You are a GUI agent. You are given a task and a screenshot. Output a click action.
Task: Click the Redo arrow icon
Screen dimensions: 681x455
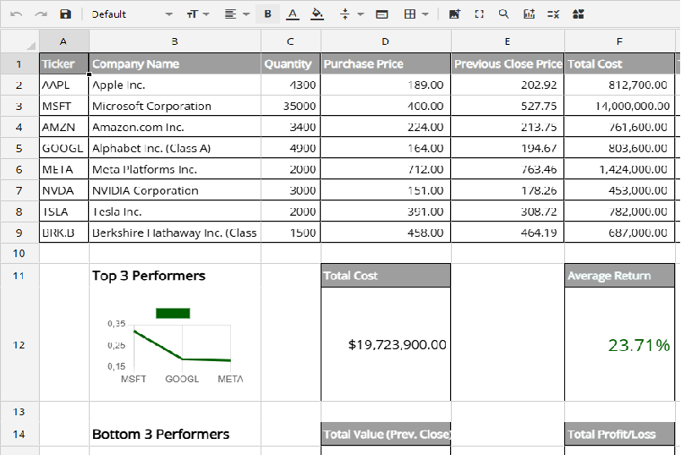point(41,14)
